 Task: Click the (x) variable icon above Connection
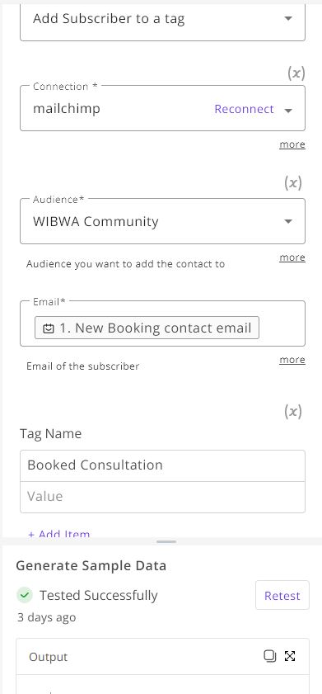(296, 73)
